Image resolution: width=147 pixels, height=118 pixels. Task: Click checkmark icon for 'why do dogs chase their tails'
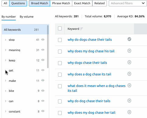point(129,39)
